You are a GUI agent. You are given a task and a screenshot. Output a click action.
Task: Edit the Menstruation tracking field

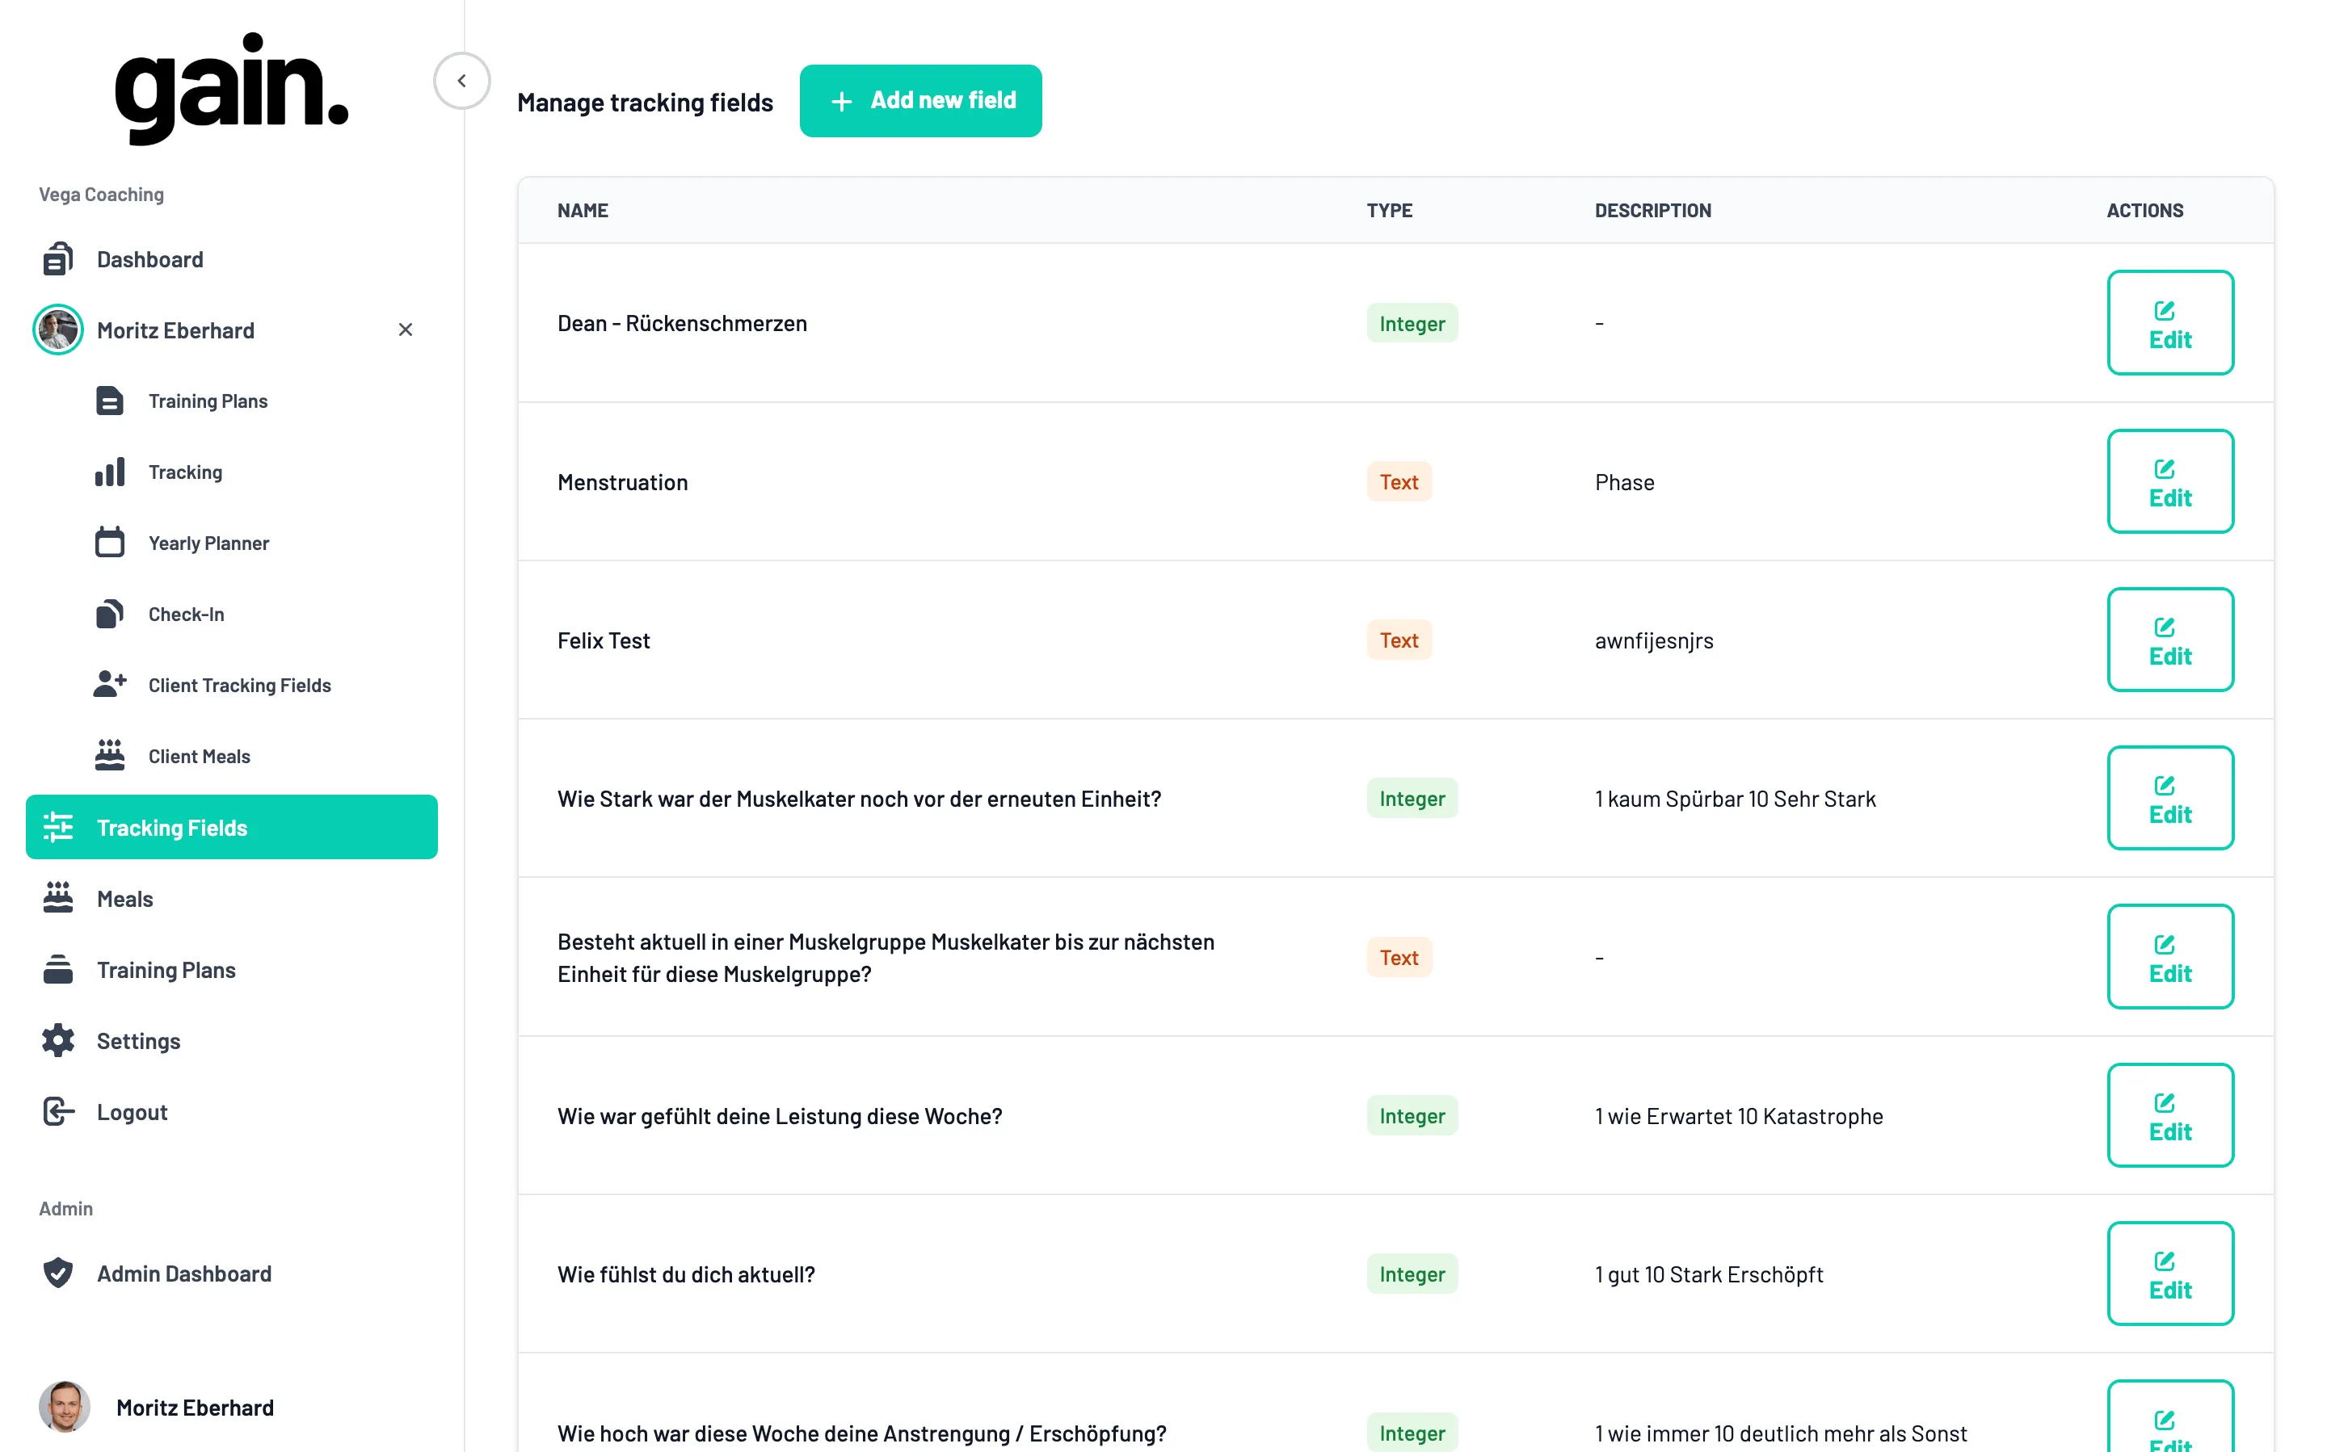(x=2169, y=481)
